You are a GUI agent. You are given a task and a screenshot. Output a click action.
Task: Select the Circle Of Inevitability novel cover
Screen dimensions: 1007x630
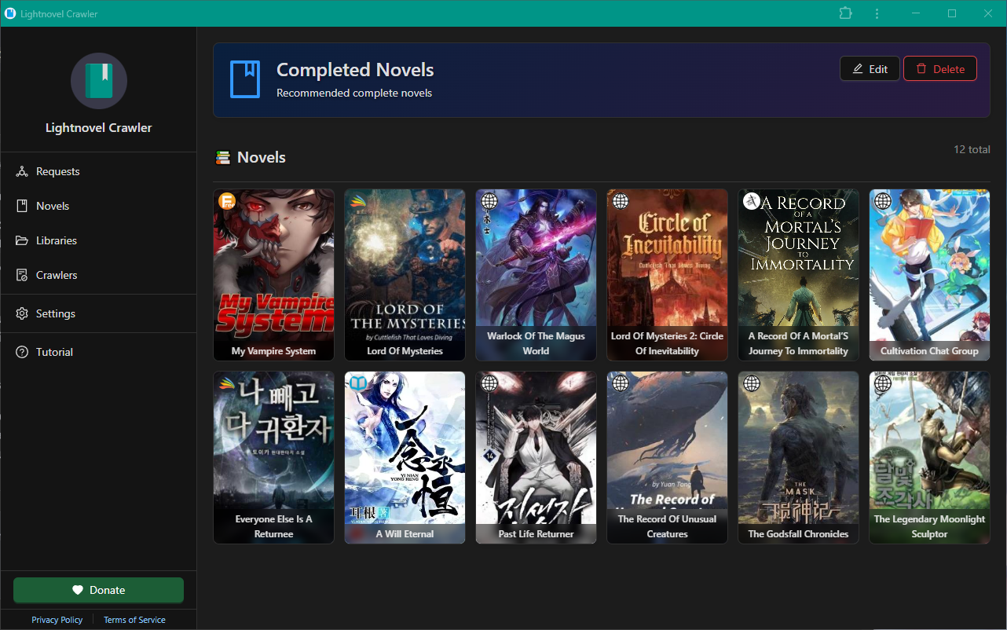point(667,275)
